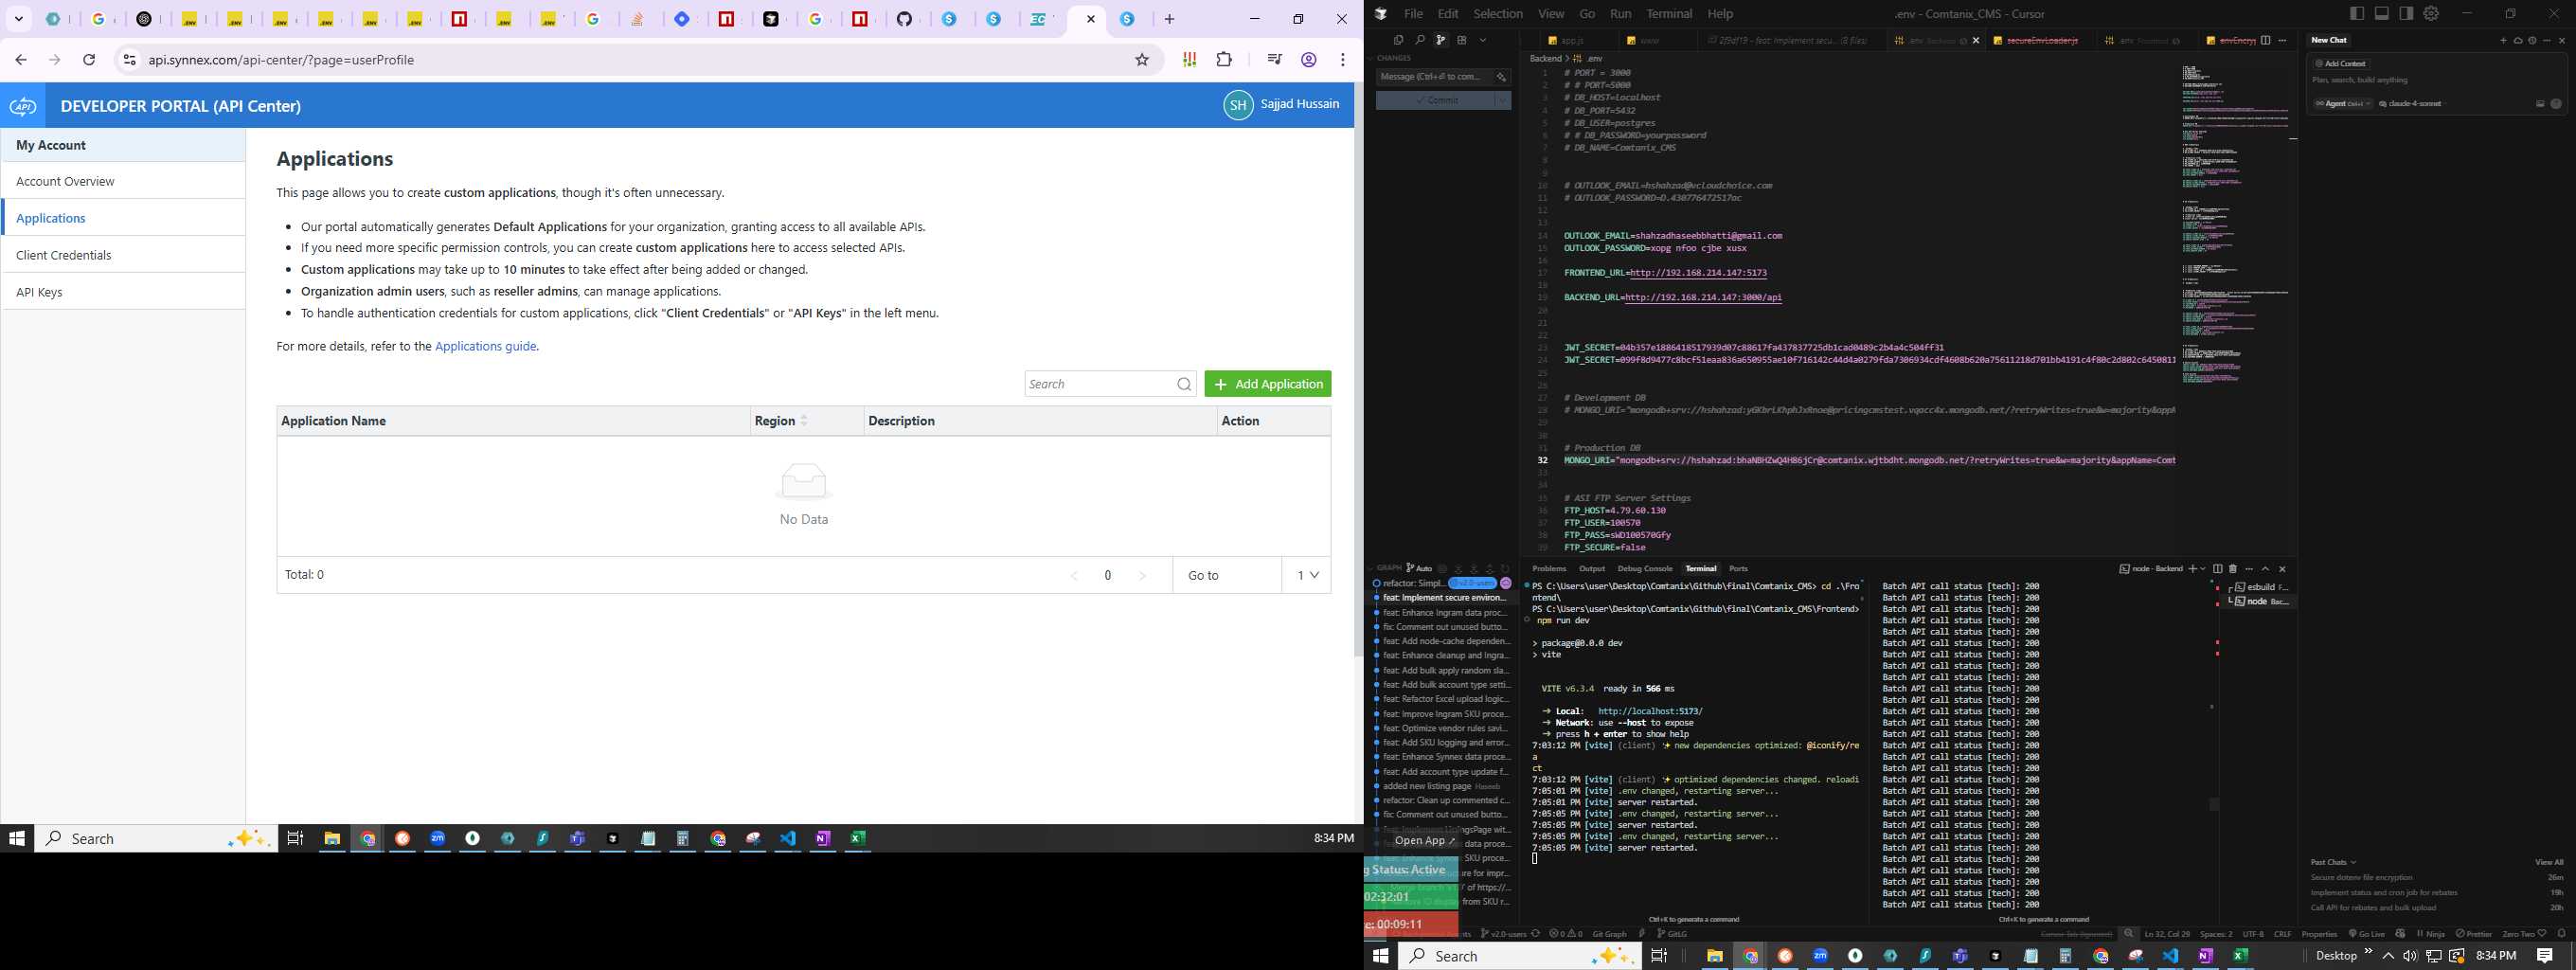Open the Search magnifier icon in Cursor's activity bar

click(x=1419, y=40)
